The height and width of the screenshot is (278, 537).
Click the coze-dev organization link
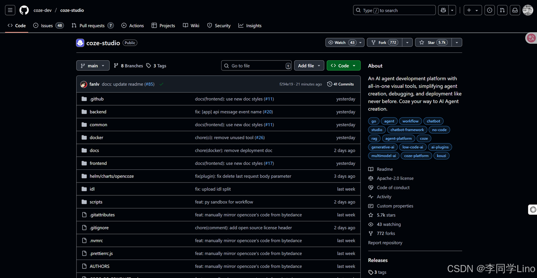pos(42,10)
